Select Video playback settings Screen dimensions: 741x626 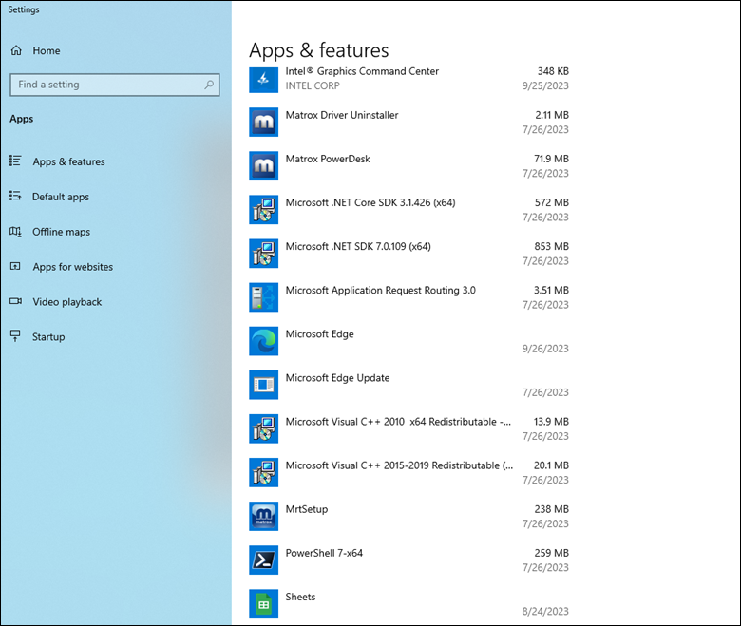[66, 302]
